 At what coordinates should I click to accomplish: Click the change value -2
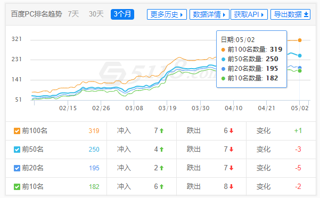coord(298,187)
